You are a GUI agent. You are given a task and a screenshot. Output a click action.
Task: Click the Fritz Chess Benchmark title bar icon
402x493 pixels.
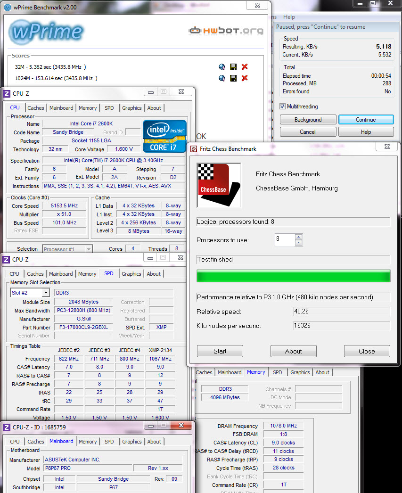click(x=194, y=149)
